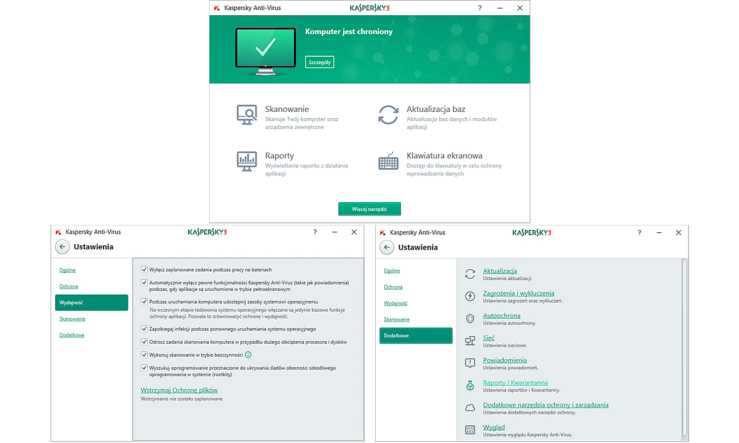Open the Raporty i Kwarantanna link

tap(516, 383)
